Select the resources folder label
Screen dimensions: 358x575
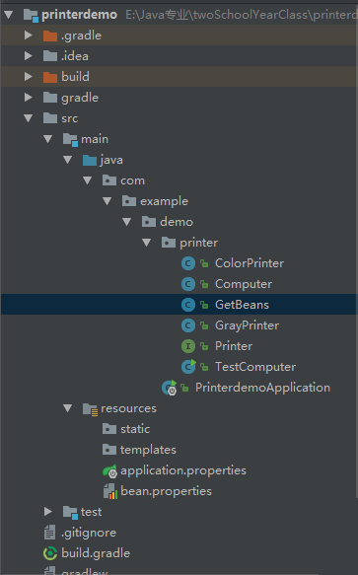[129, 408]
